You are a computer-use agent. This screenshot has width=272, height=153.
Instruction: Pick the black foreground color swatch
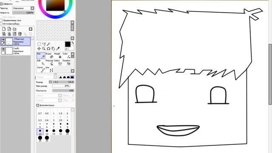pos(68,44)
